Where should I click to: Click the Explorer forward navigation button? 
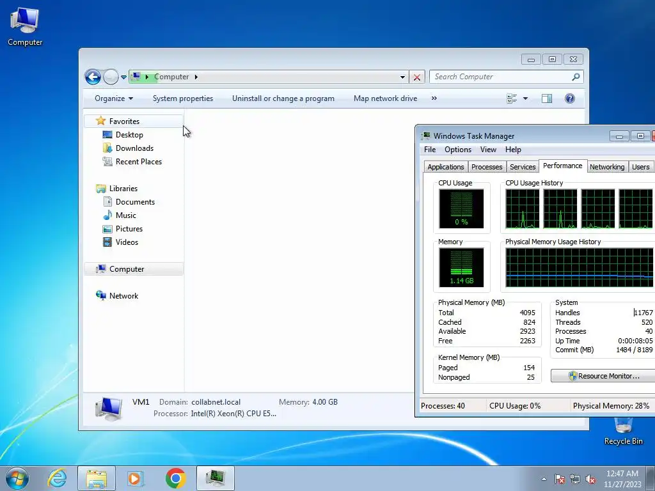click(x=111, y=77)
